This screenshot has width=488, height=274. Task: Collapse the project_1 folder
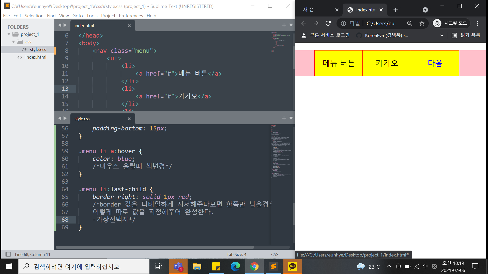(9, 34)
